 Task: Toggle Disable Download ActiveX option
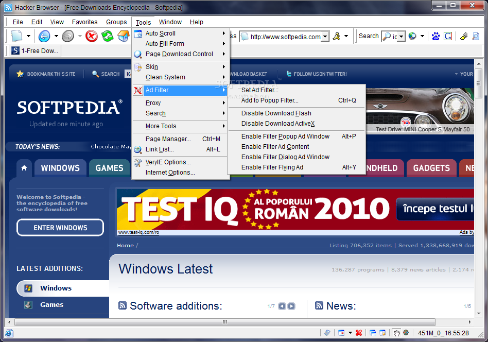point(297,123)
